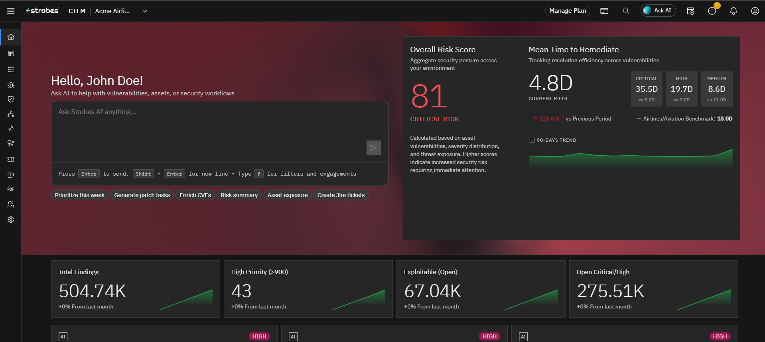Image resolution: width=765 pixels, height=342 pixels.
Task: Focus the Ask Strobes AI anything field
Action: (219, 117)
